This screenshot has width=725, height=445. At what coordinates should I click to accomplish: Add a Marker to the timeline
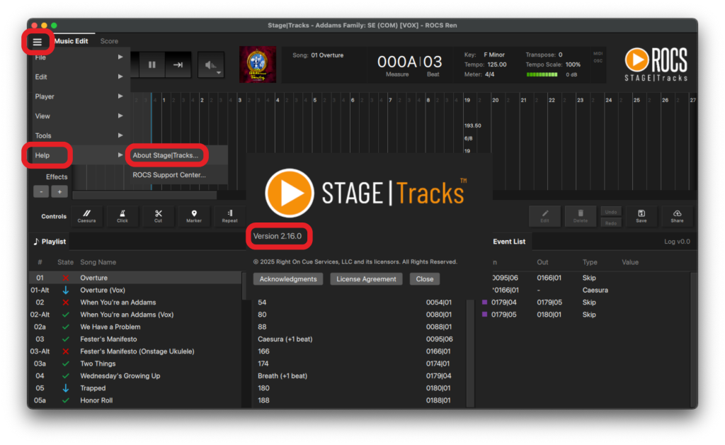(194, 215)
